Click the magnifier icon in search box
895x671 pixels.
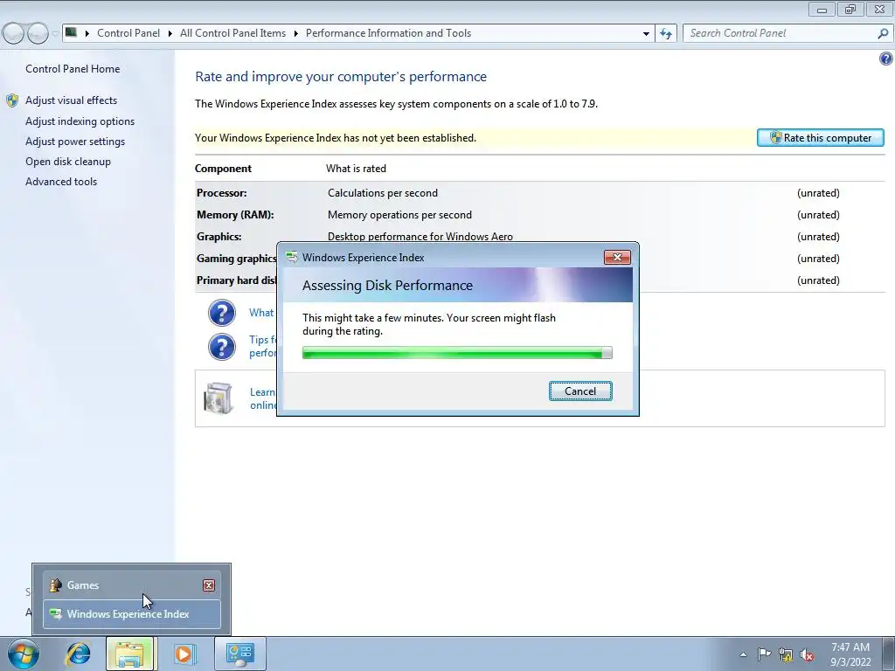click(883, 33)
